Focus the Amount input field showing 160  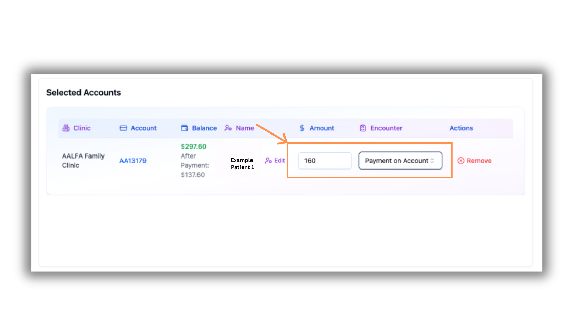(324, 161)
